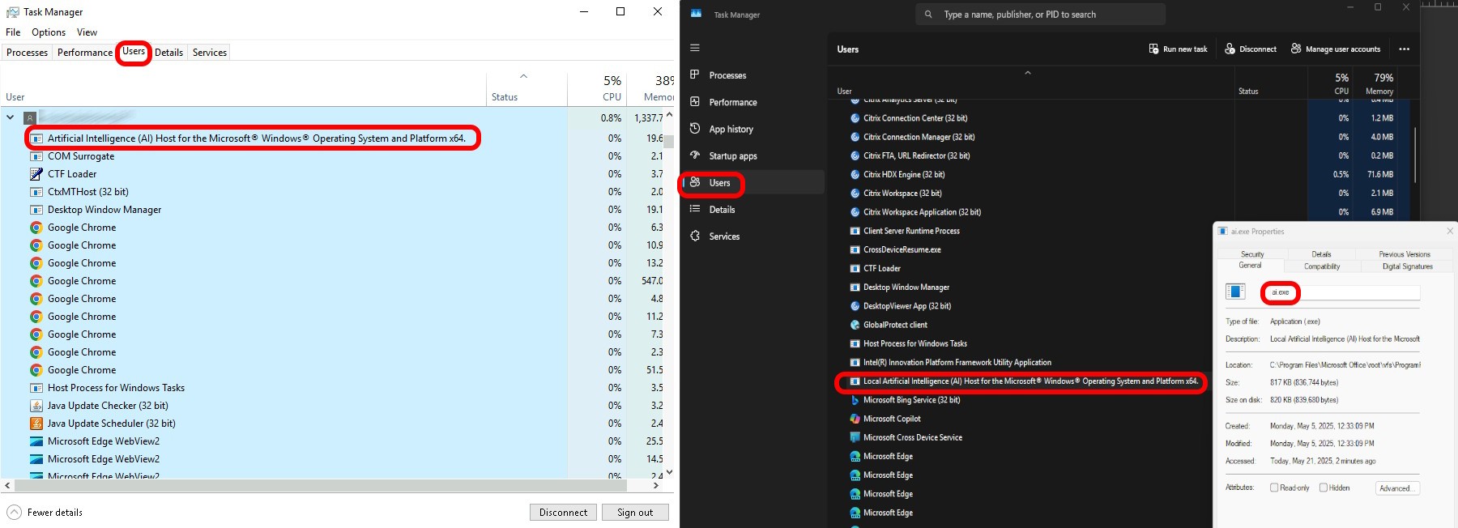Click sort chevron above User column
Viewport: 1458px width, 528px height.
[x=523, y=76]
